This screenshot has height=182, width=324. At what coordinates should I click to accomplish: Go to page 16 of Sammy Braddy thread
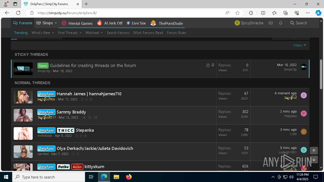tap(95, 118)
